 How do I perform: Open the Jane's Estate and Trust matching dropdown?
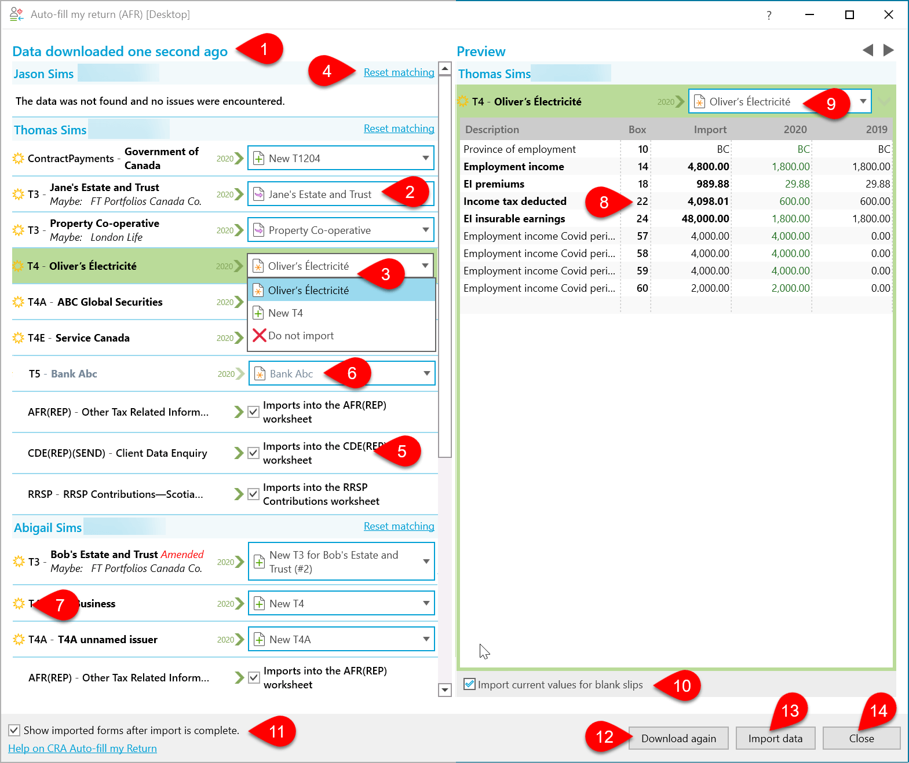coord(341,194)
